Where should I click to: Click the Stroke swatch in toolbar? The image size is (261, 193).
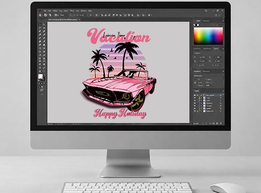pos(43,79)
